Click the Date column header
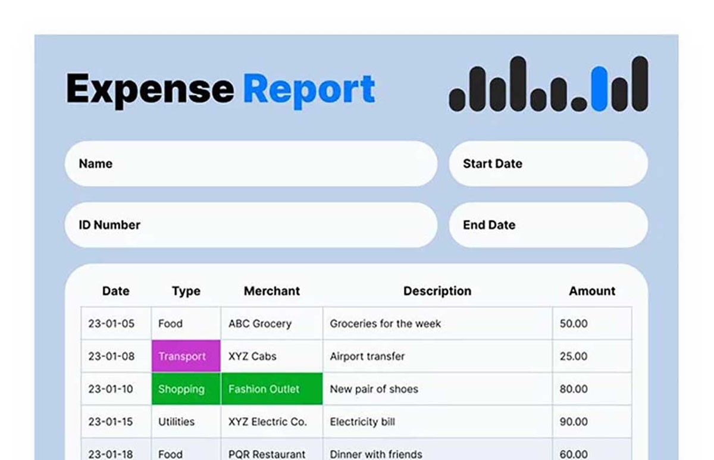This screenshot has height=460, width=714. pos(115,291)
